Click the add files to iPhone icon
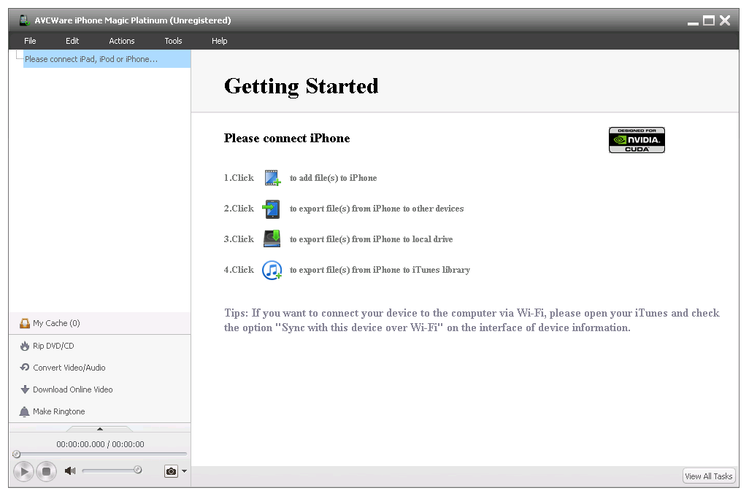 coord(272,178)
